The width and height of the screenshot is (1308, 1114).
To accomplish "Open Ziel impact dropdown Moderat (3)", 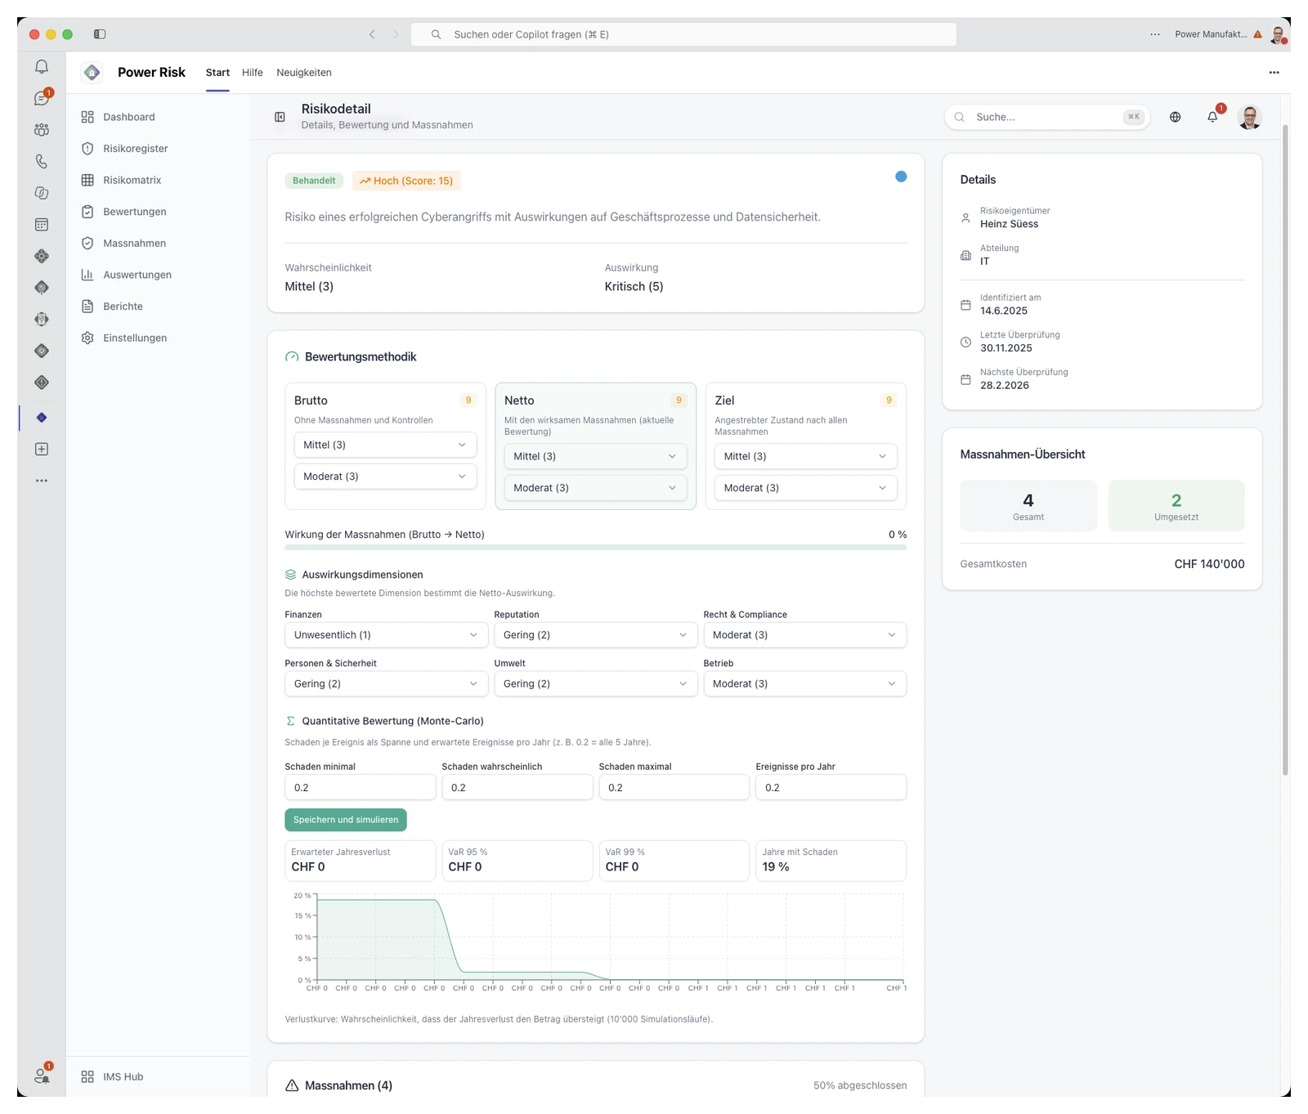I will click(805, 488).
